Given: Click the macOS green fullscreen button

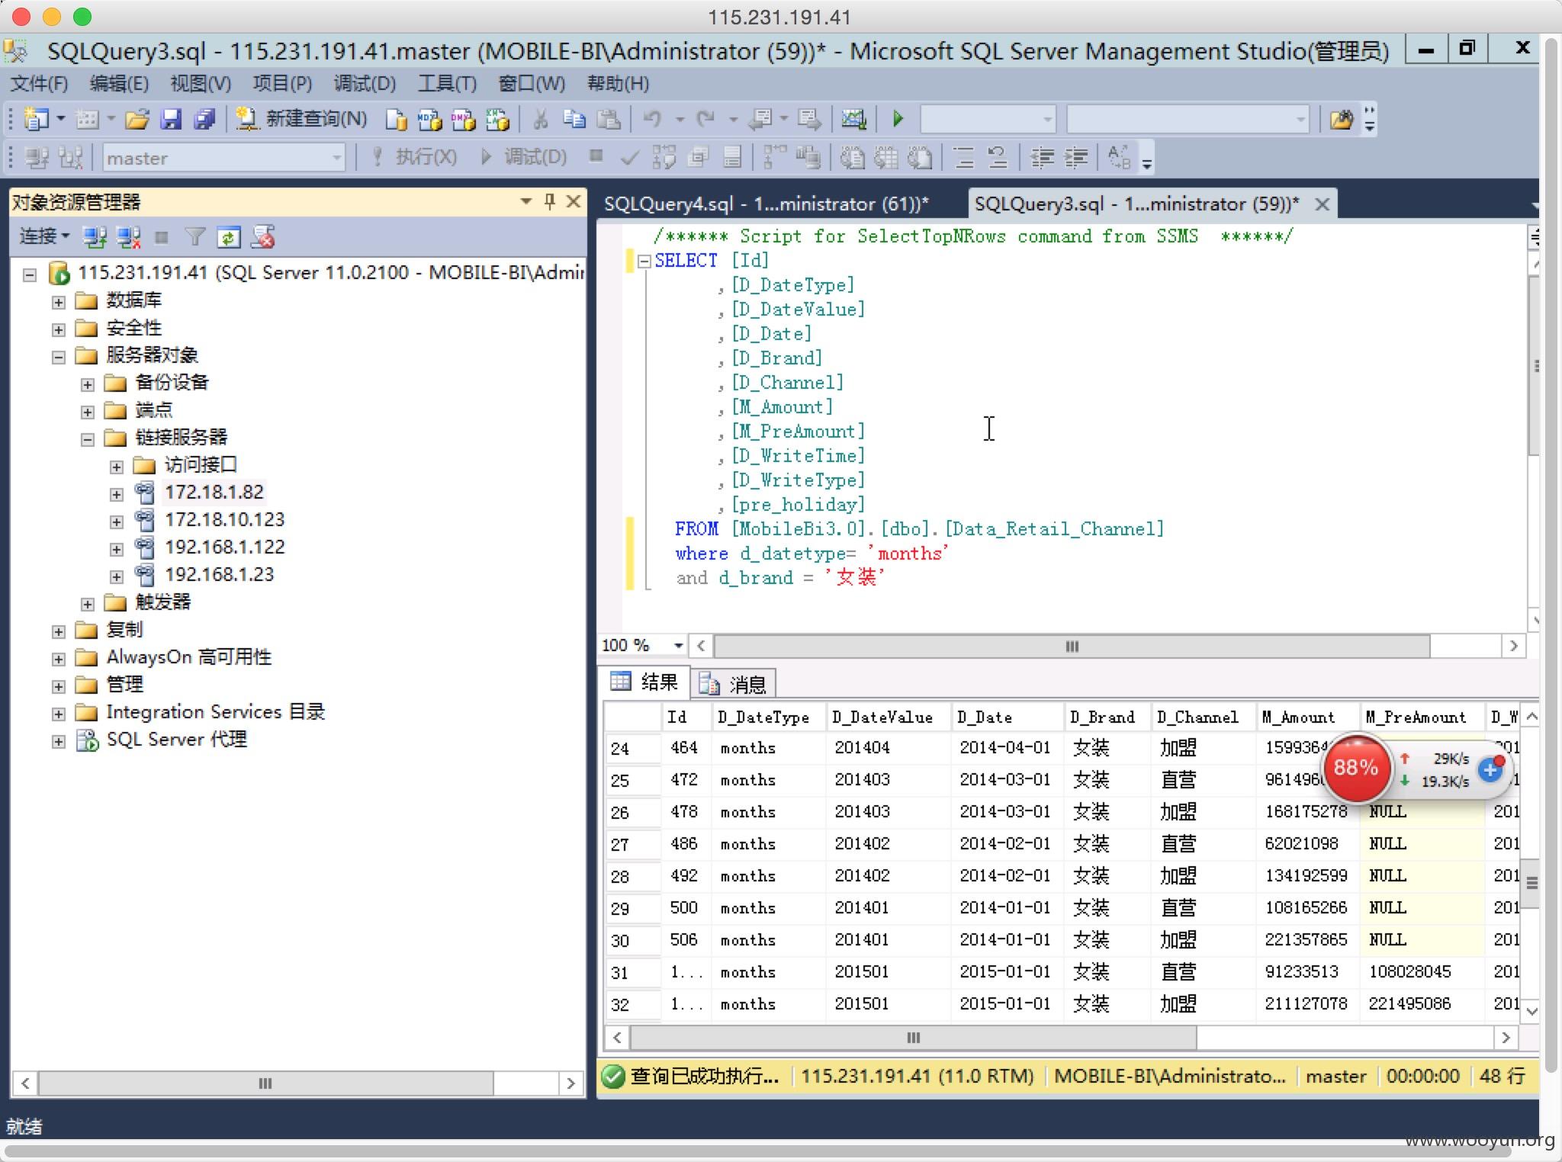Looking at the screenshot, I should pyautogui.click(x=82, y=17).
